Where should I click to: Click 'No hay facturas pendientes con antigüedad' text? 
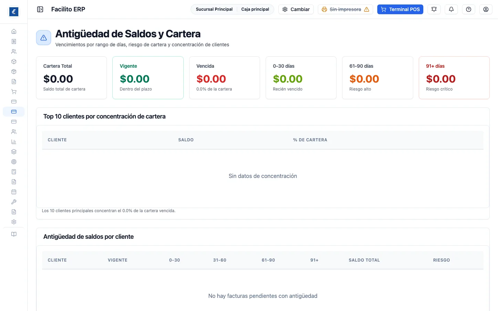point(263,296)
